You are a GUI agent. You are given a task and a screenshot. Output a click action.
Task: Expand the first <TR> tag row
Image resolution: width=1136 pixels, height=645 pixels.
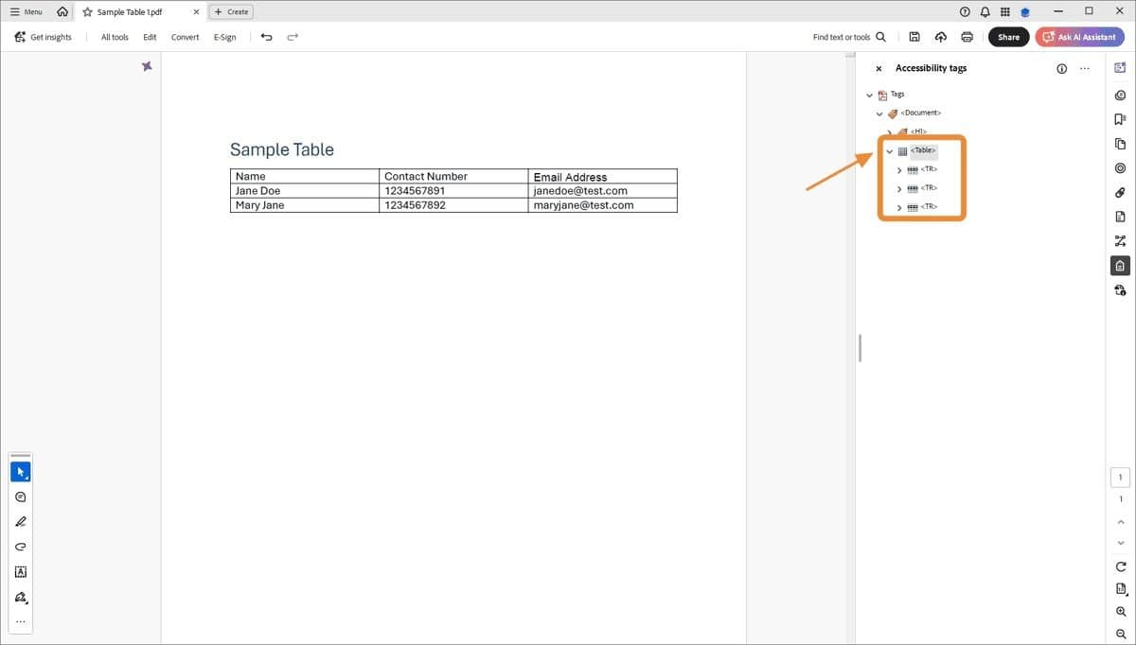click(x=898, y=169)
